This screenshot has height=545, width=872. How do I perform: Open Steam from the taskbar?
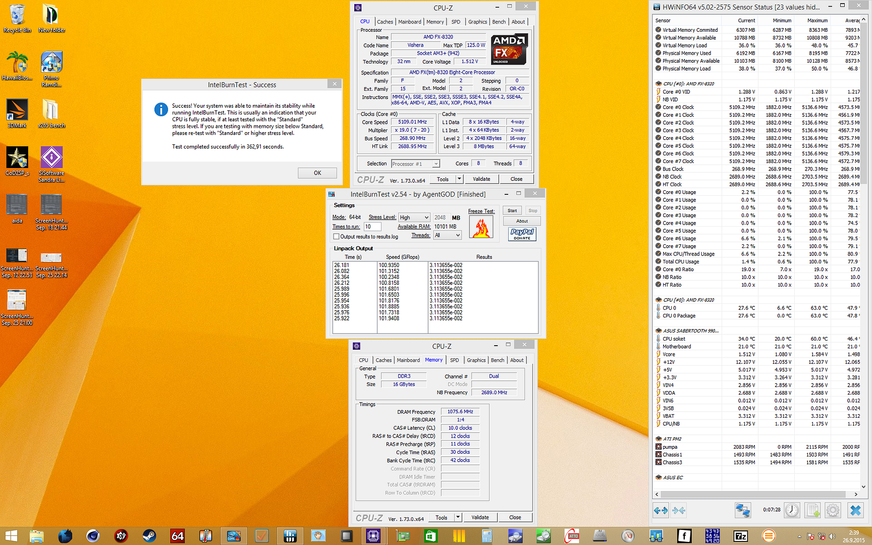pyautogui.click(x=149, y=536)
